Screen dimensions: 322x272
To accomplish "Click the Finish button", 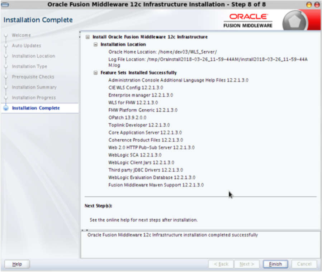I will click(x=275, y=264).
